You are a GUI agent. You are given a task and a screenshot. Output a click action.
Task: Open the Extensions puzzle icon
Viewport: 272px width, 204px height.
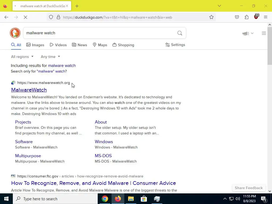(246, 17)
